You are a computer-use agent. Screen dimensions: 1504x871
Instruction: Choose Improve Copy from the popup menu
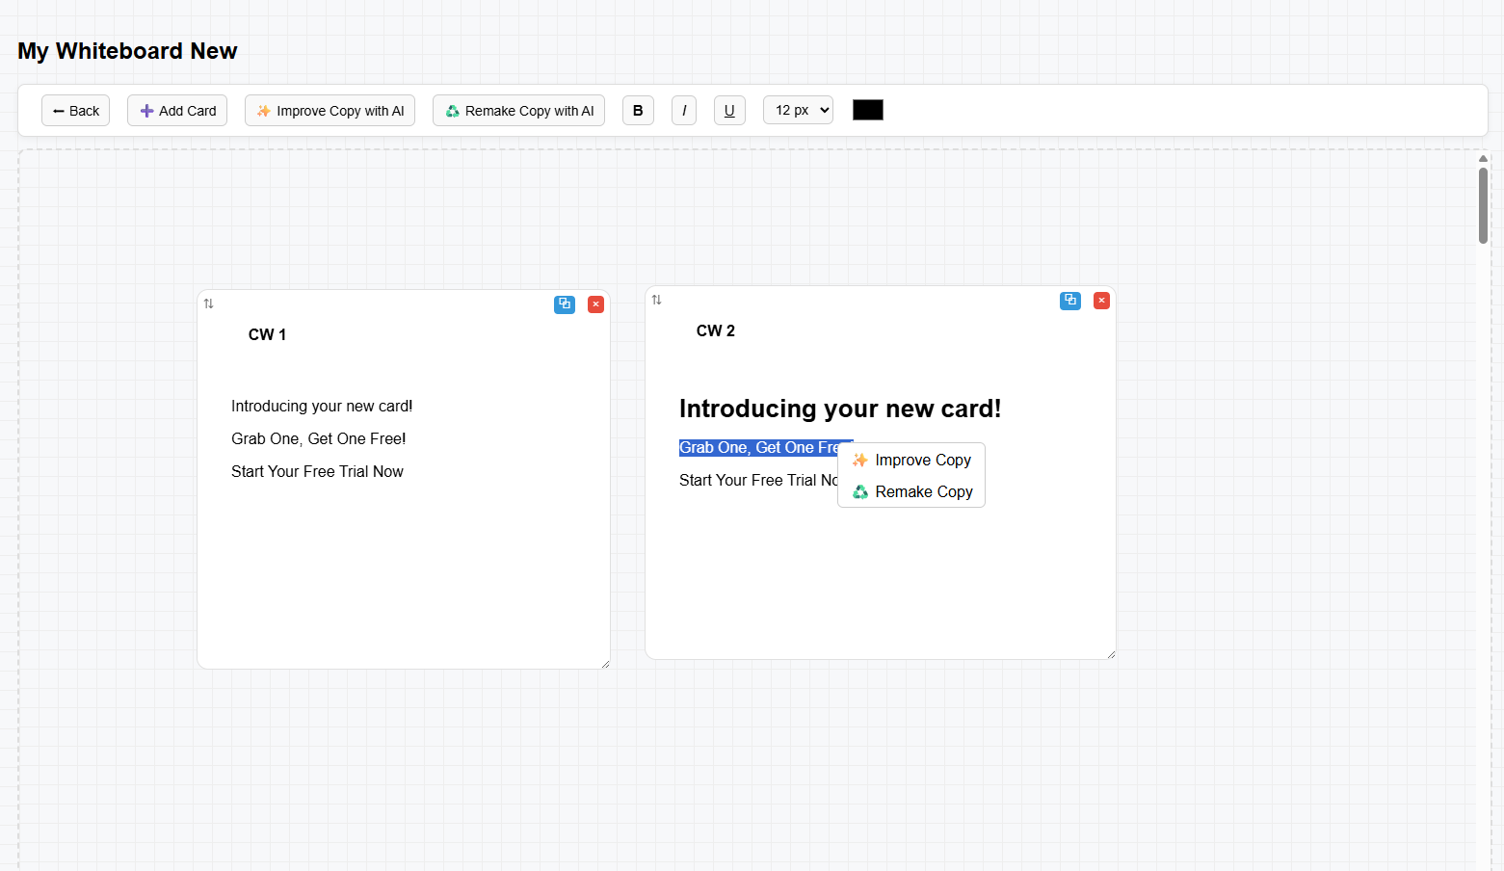click(911, 460)
